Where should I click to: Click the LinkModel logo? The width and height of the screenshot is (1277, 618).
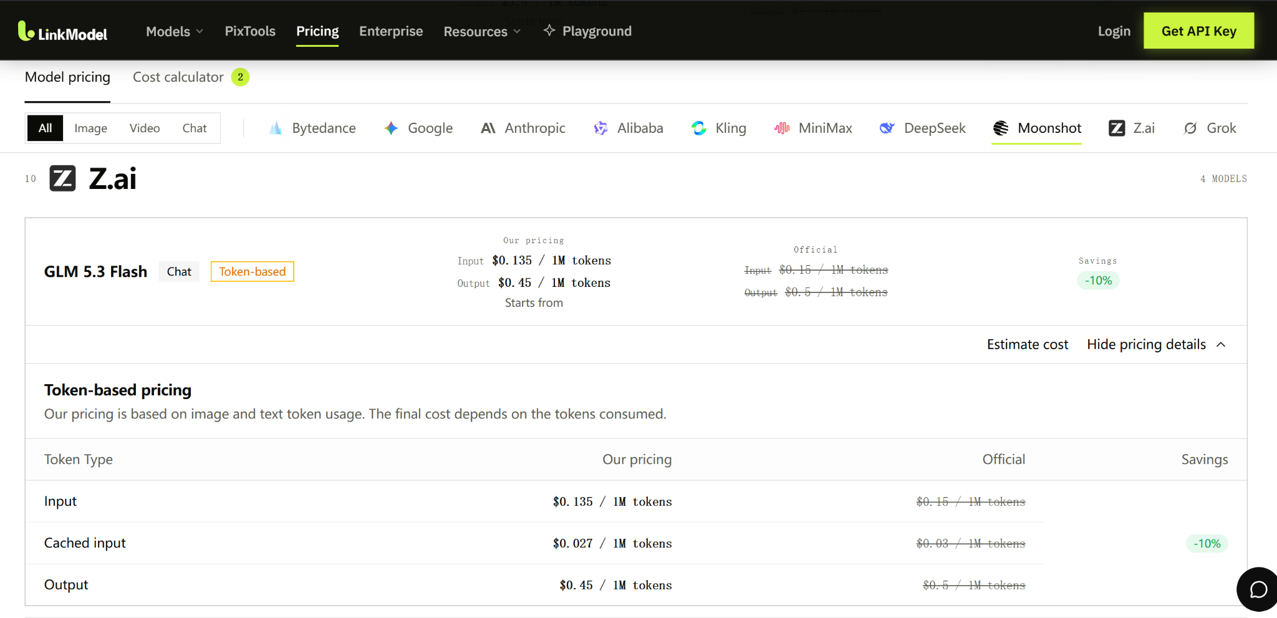coord(62,31)
